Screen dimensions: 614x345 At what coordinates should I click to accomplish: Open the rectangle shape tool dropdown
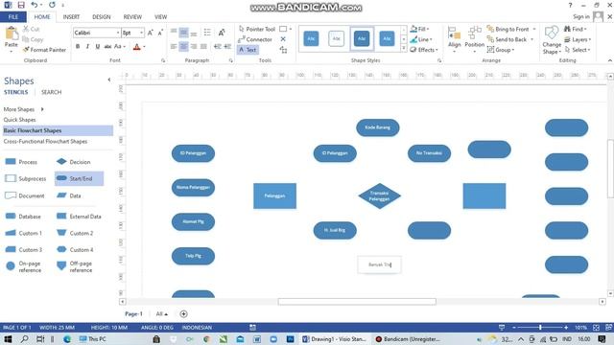point(291,29)
